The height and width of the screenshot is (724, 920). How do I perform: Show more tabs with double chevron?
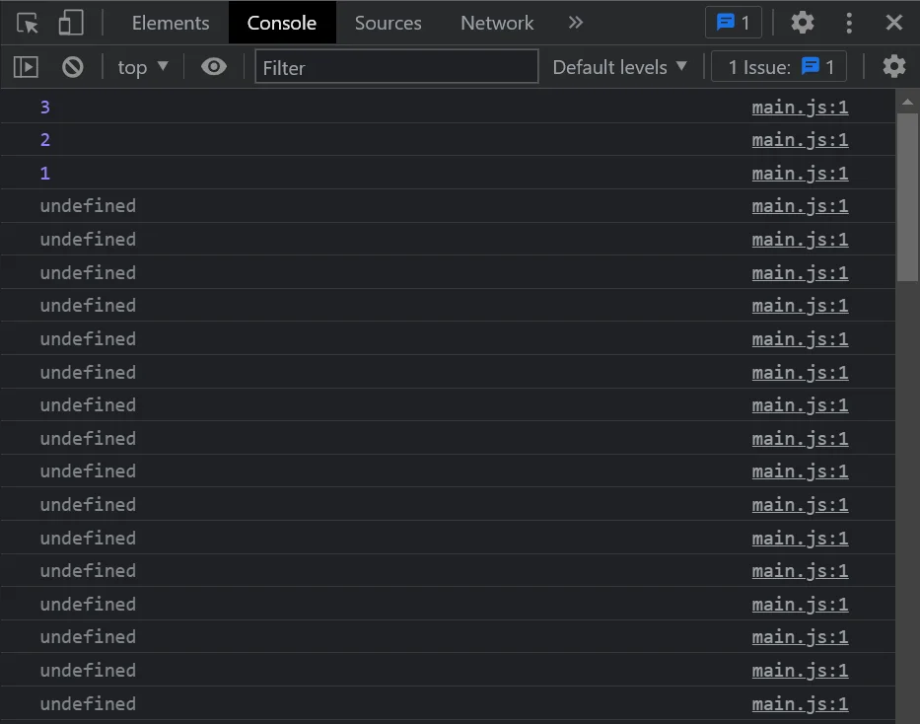[x=576, y=23]
